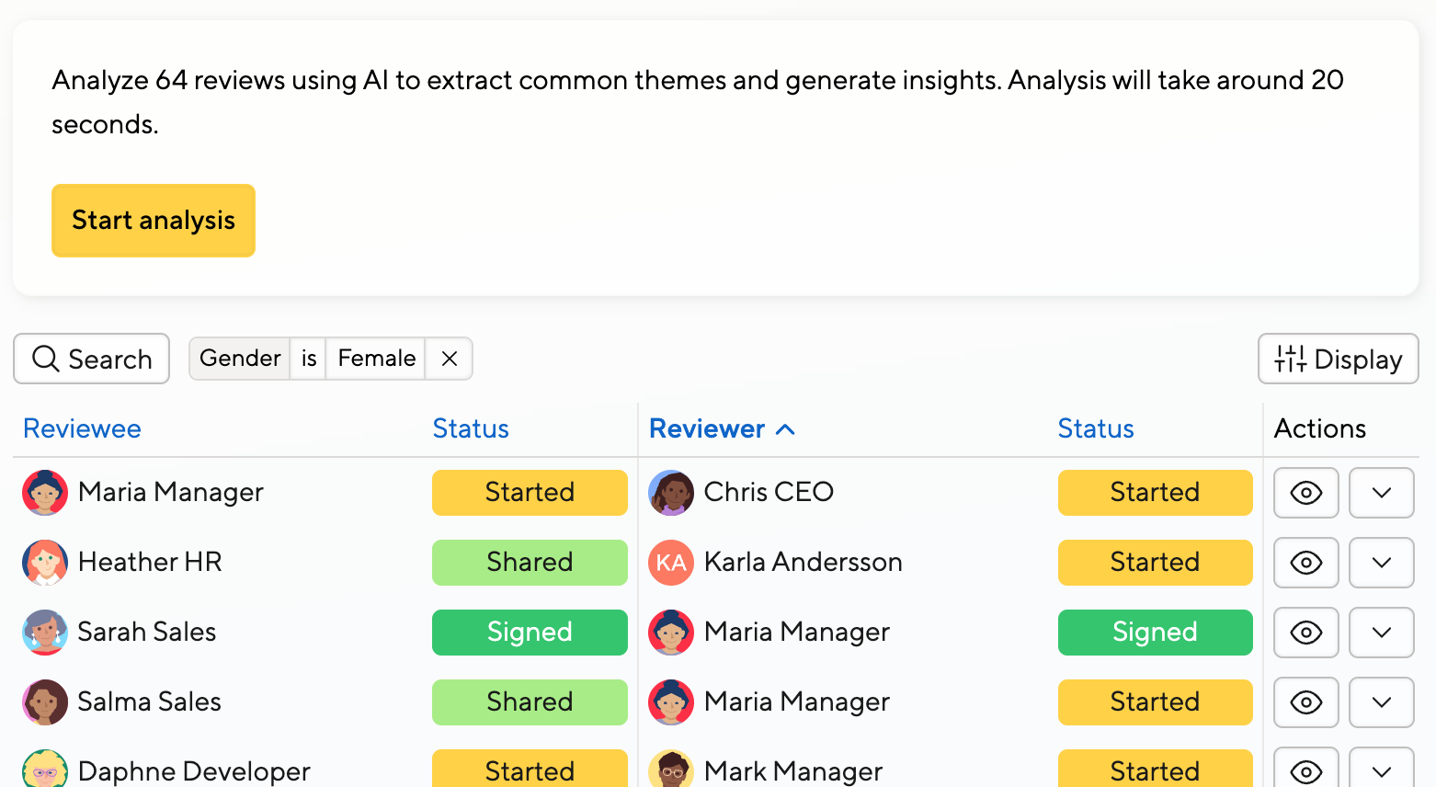Screen dimensions: 1436x787
Task: View the review in Heather HR's row
Action: tap(1305, 563)
